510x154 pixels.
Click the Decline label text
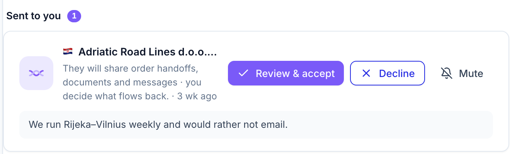click(397, 73)
